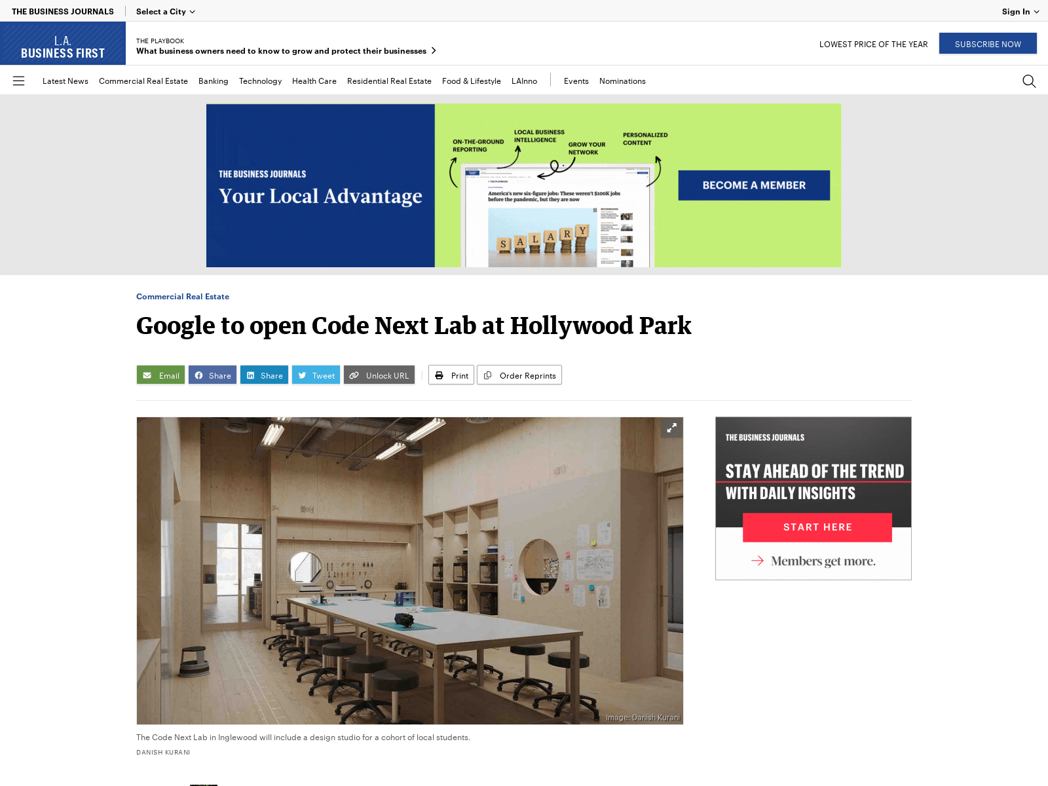
Task: Open the Nominations page
Action: pyautogui.click(x=622, y=81)
